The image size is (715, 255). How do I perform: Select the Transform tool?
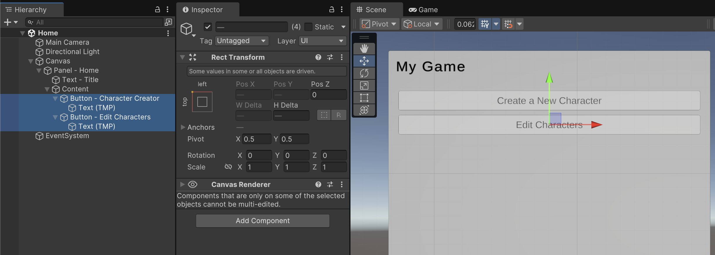point(364,110)
